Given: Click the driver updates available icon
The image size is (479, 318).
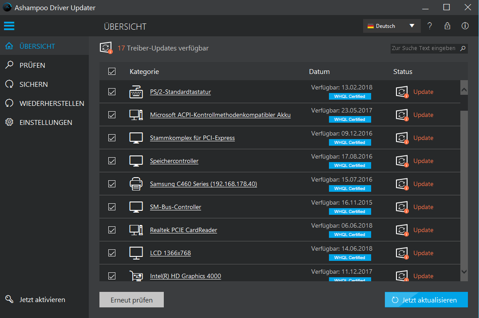Looking at the screenshot, I should (106, 48).
